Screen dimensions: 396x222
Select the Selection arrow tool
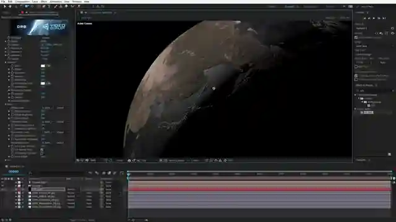tap(4, 6)
